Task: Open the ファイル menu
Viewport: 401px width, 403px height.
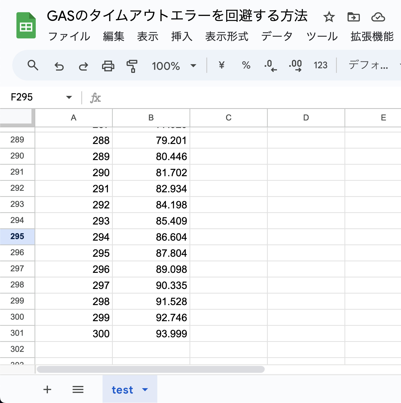Action: pos(69,37)
